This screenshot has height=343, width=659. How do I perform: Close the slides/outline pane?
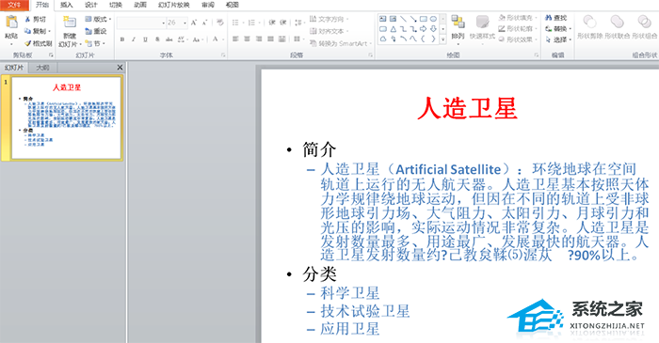(120, 67)
